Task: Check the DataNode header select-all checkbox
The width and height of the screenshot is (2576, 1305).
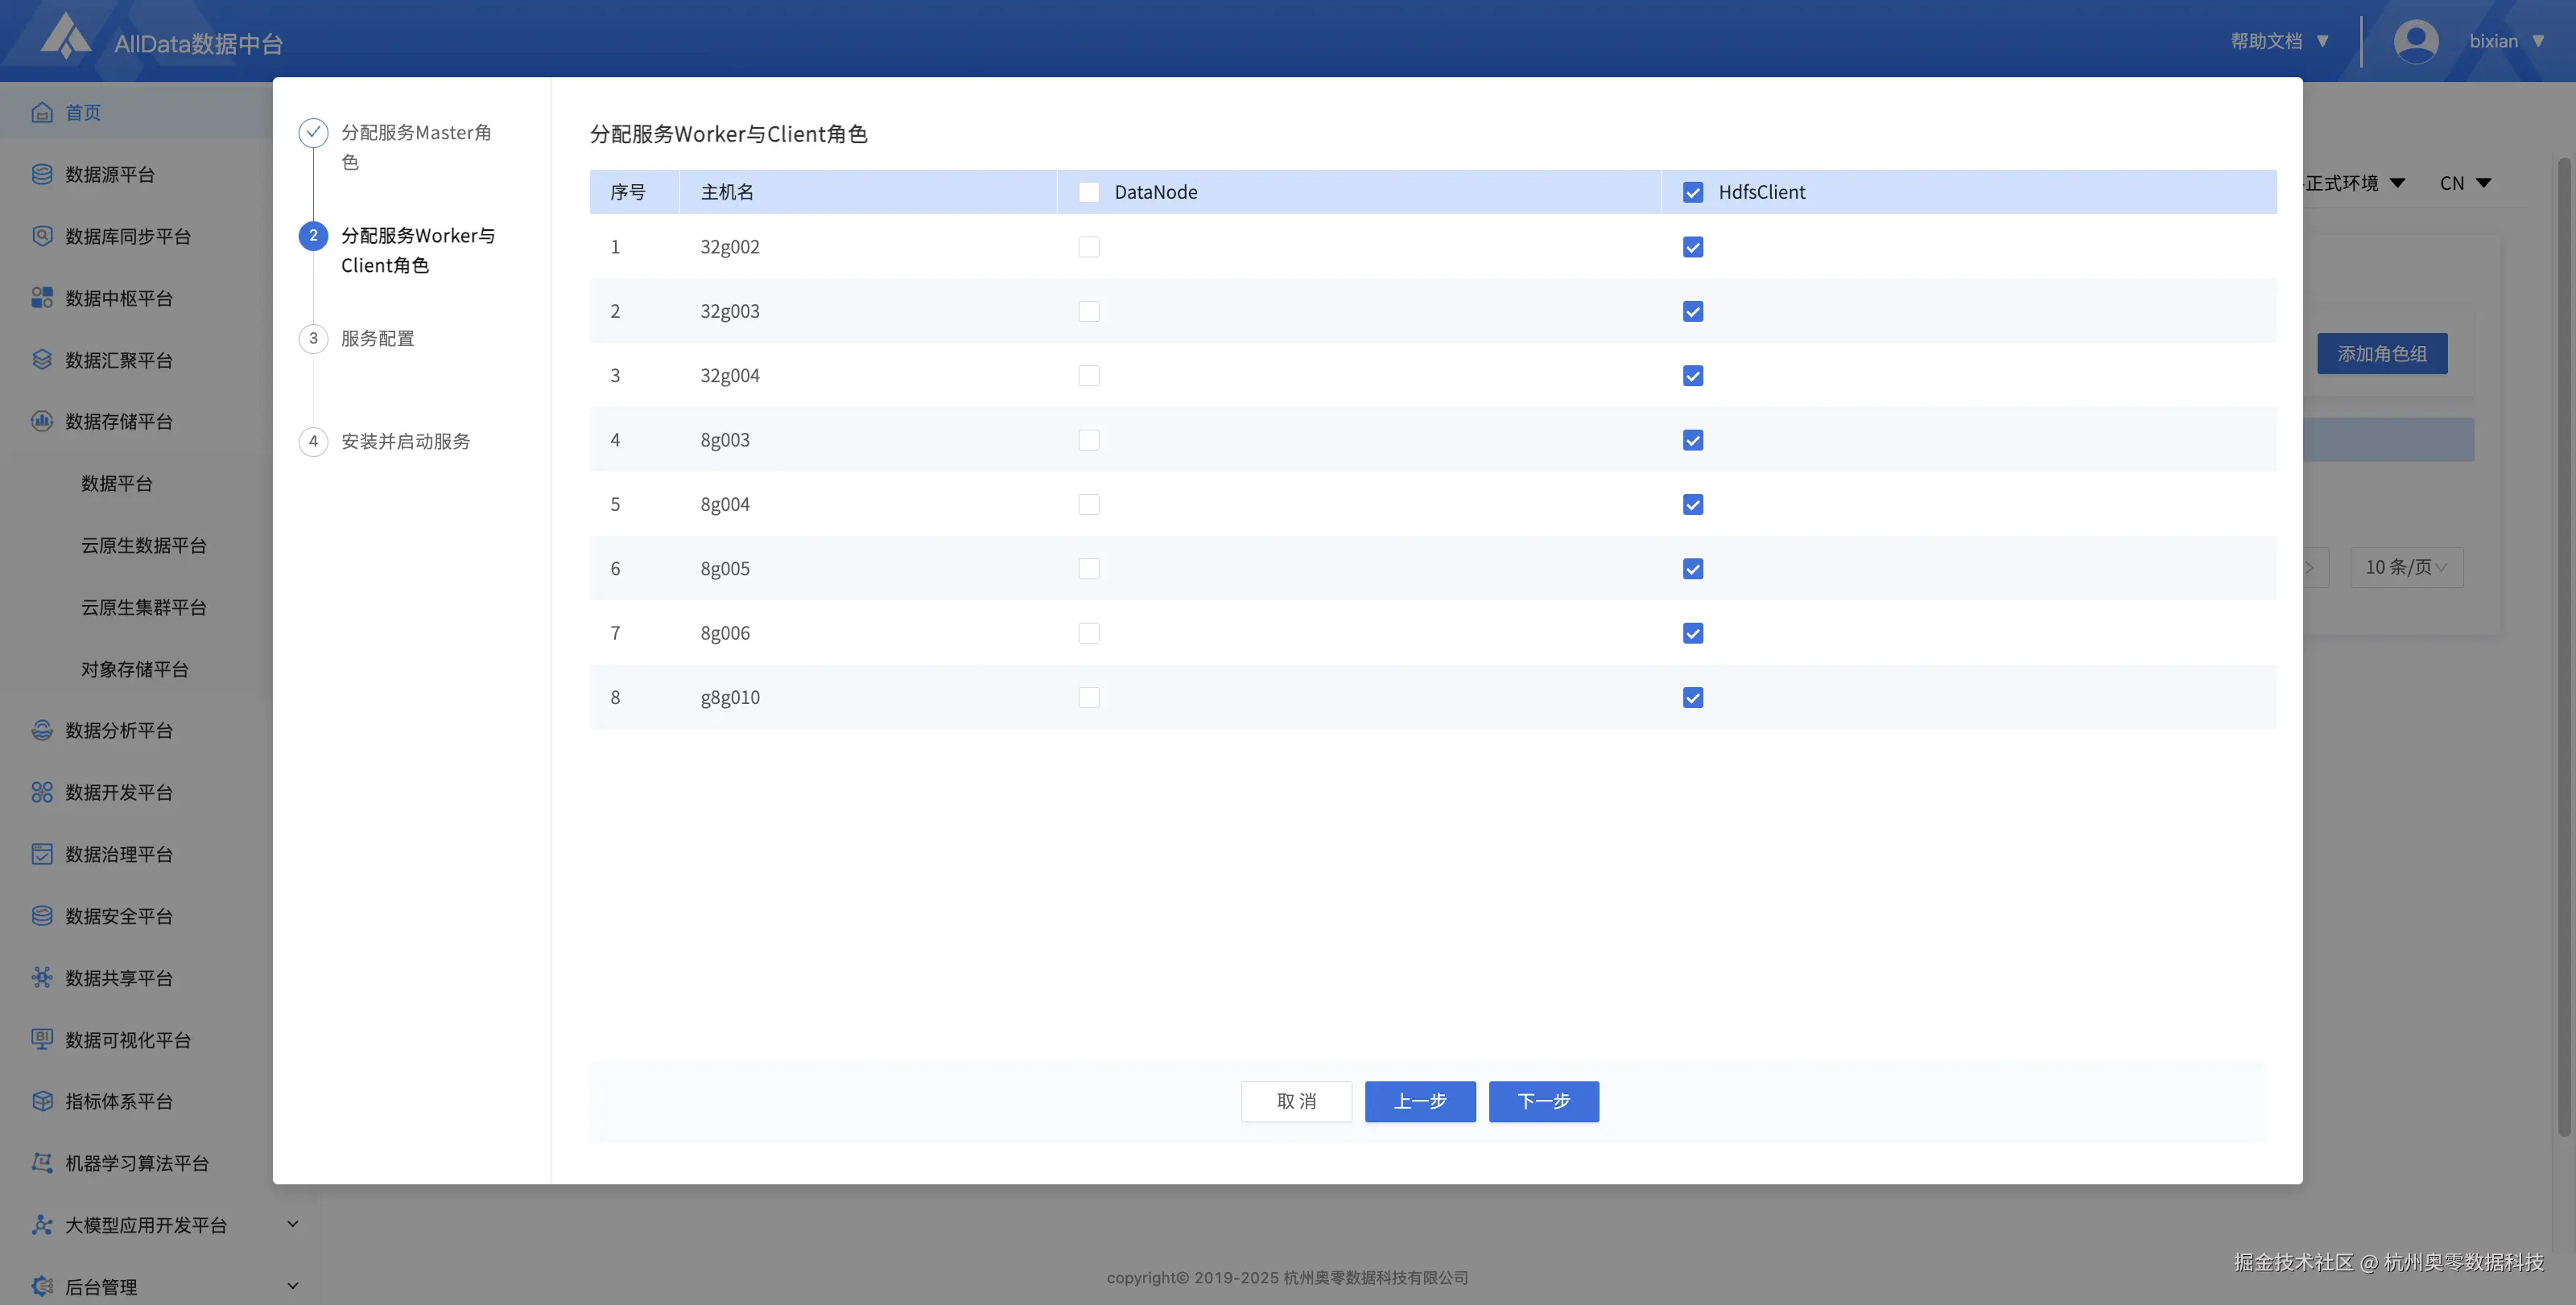Action: [1089, 191]
